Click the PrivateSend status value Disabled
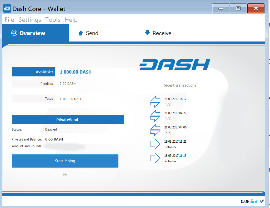This screenshot has width=270, height=208. 51,129
